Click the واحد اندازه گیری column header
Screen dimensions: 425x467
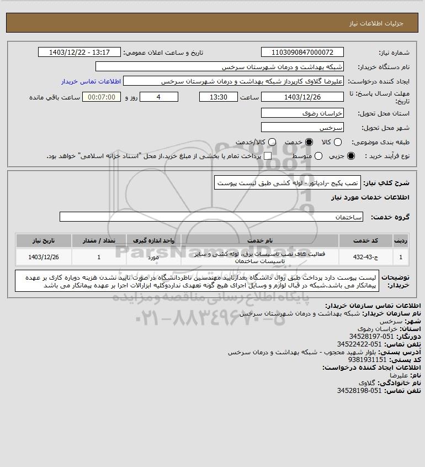pyautogui.click(x=153, y=240)
